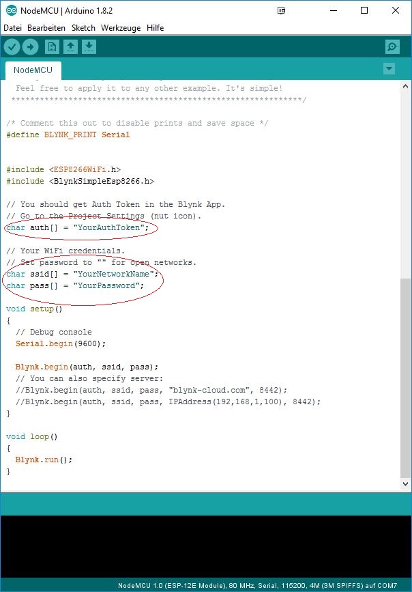412x592 pixels.
Task: Click on "YourNetworkName" string
Action: tap(113, 274)
